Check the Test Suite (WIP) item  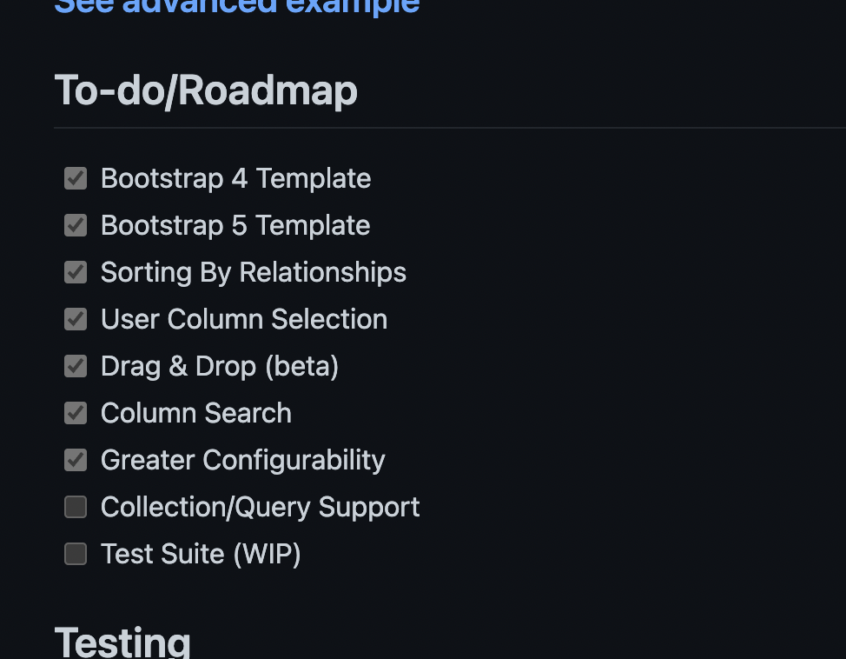click(76, 554)
